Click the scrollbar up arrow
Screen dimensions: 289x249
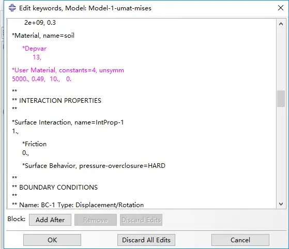click(x=281, y=24)
